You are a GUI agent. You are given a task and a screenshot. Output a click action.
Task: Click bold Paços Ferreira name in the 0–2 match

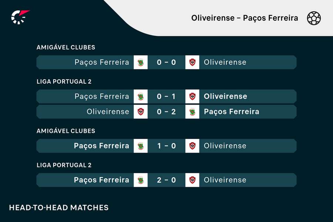coord(231,111)
